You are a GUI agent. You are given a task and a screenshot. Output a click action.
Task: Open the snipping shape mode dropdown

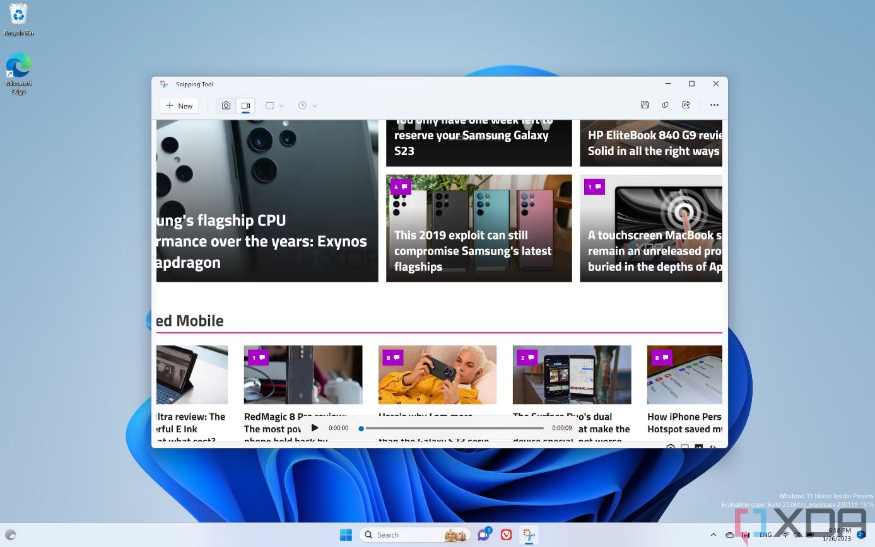point(274,106)
